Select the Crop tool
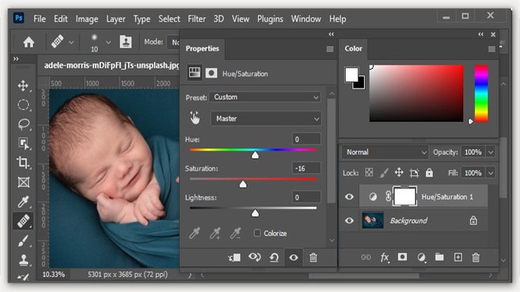 23,162
